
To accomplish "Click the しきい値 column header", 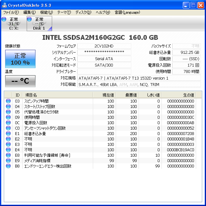I will pyautogui.click(x=150, y=95).
